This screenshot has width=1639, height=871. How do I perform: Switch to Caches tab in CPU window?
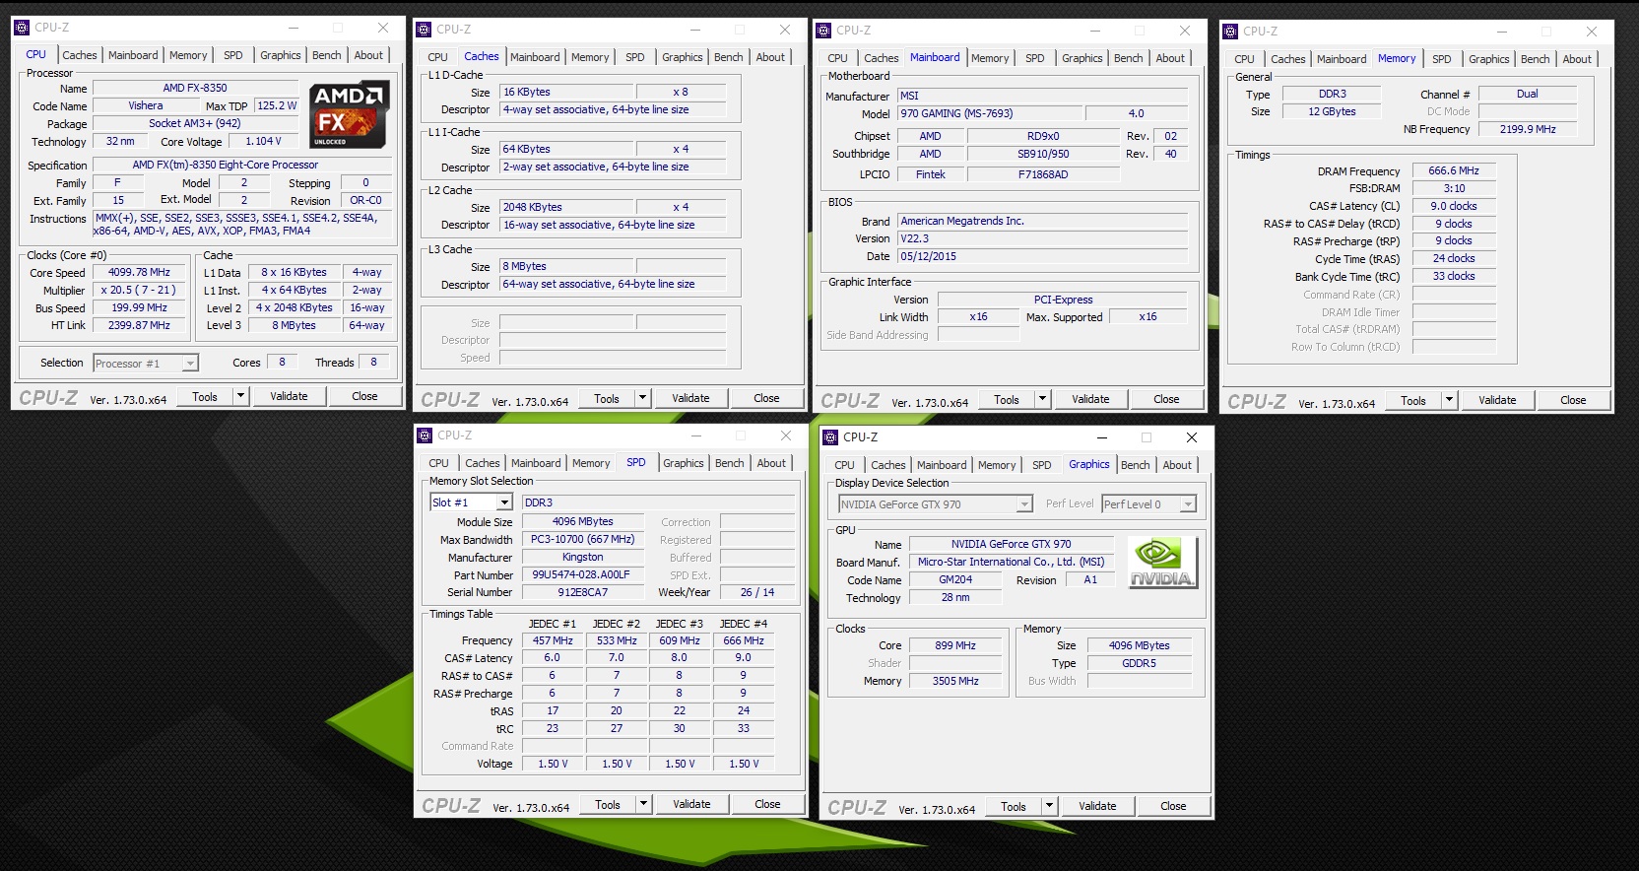[80, 55]
